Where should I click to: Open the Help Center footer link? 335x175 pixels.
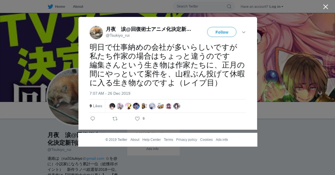click(152, 140)
